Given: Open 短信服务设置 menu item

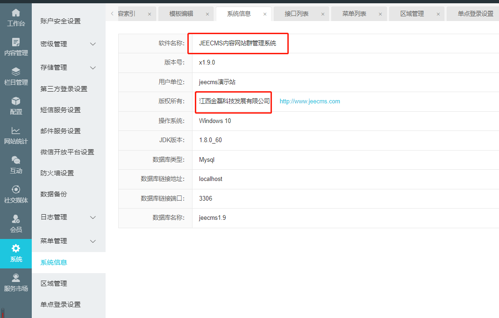Looking at the screenshot, I should pyautogui.click(x=60, y=110).
